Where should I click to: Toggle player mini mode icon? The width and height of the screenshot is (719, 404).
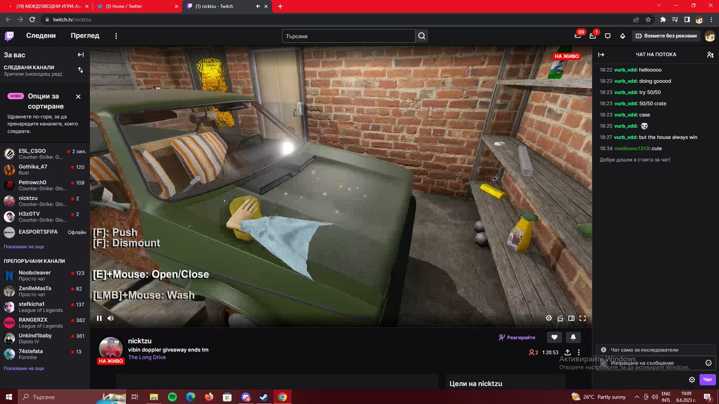(560, 318)
